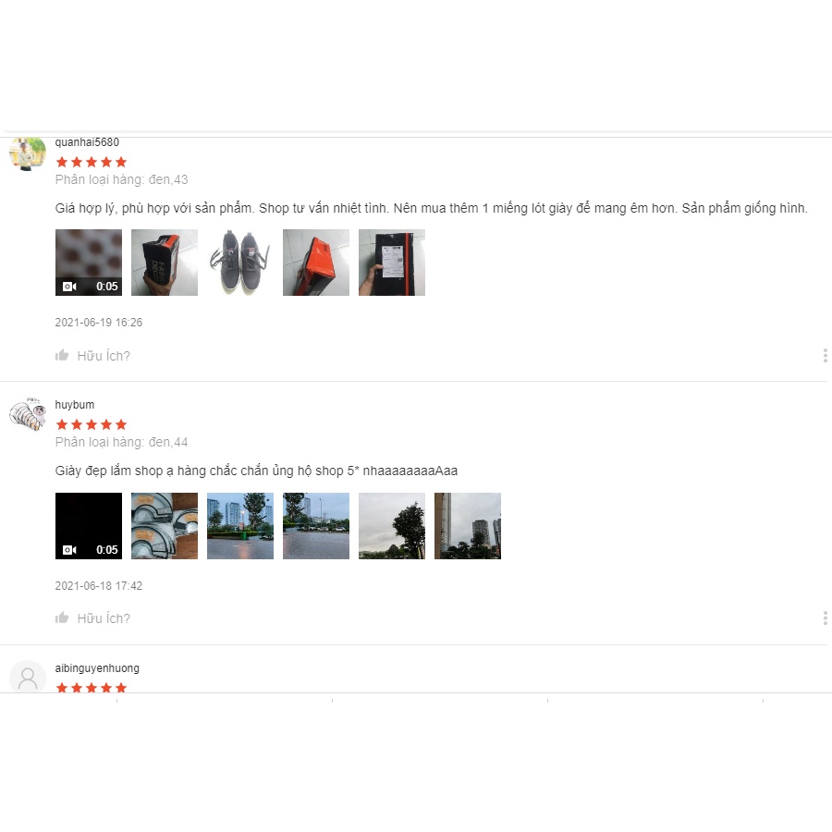Click thumbs-up icon on quanhai5680's review
This screenshot has height=832, width=832.
(x=62, y=355)
